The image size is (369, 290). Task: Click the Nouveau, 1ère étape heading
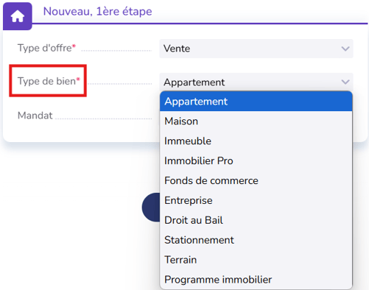[97, 11]
